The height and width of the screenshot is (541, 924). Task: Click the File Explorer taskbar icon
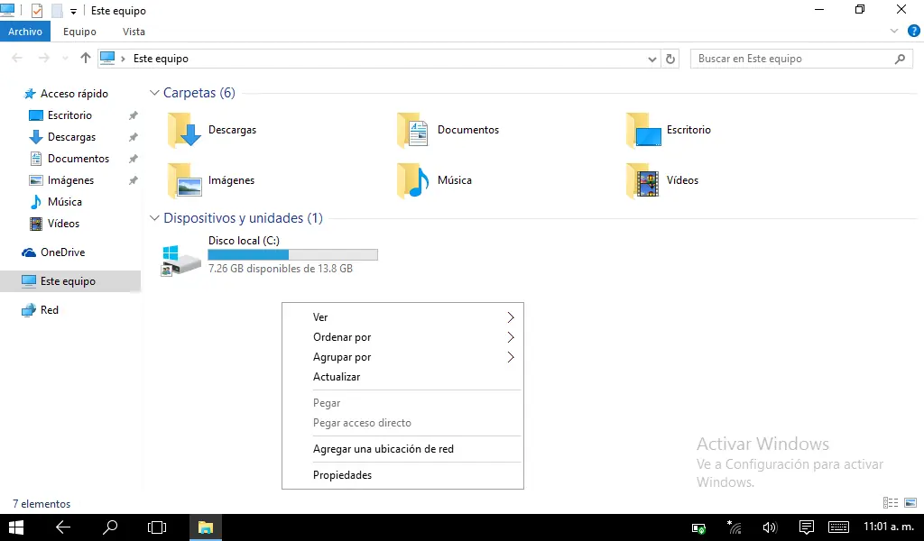click(206, 527)
